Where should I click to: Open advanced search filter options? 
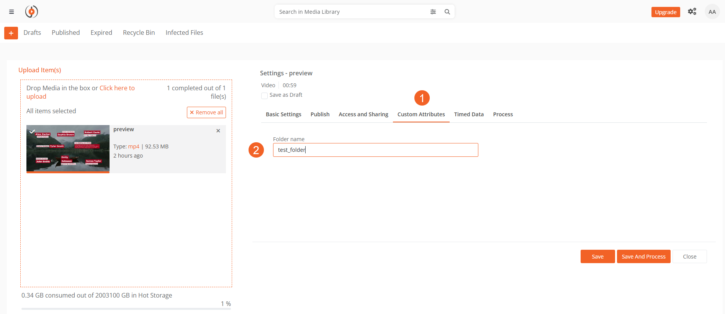433,12
